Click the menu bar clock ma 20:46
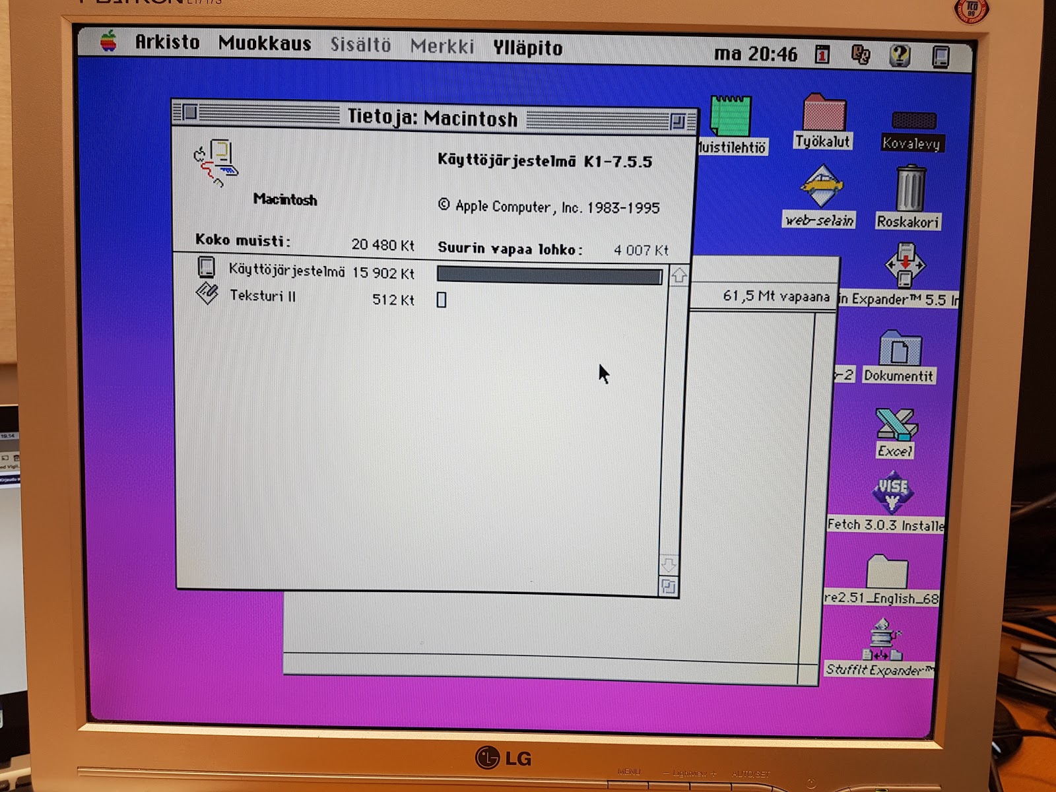The width and height of the screenshot is (1056, 792). coord(756,53)
